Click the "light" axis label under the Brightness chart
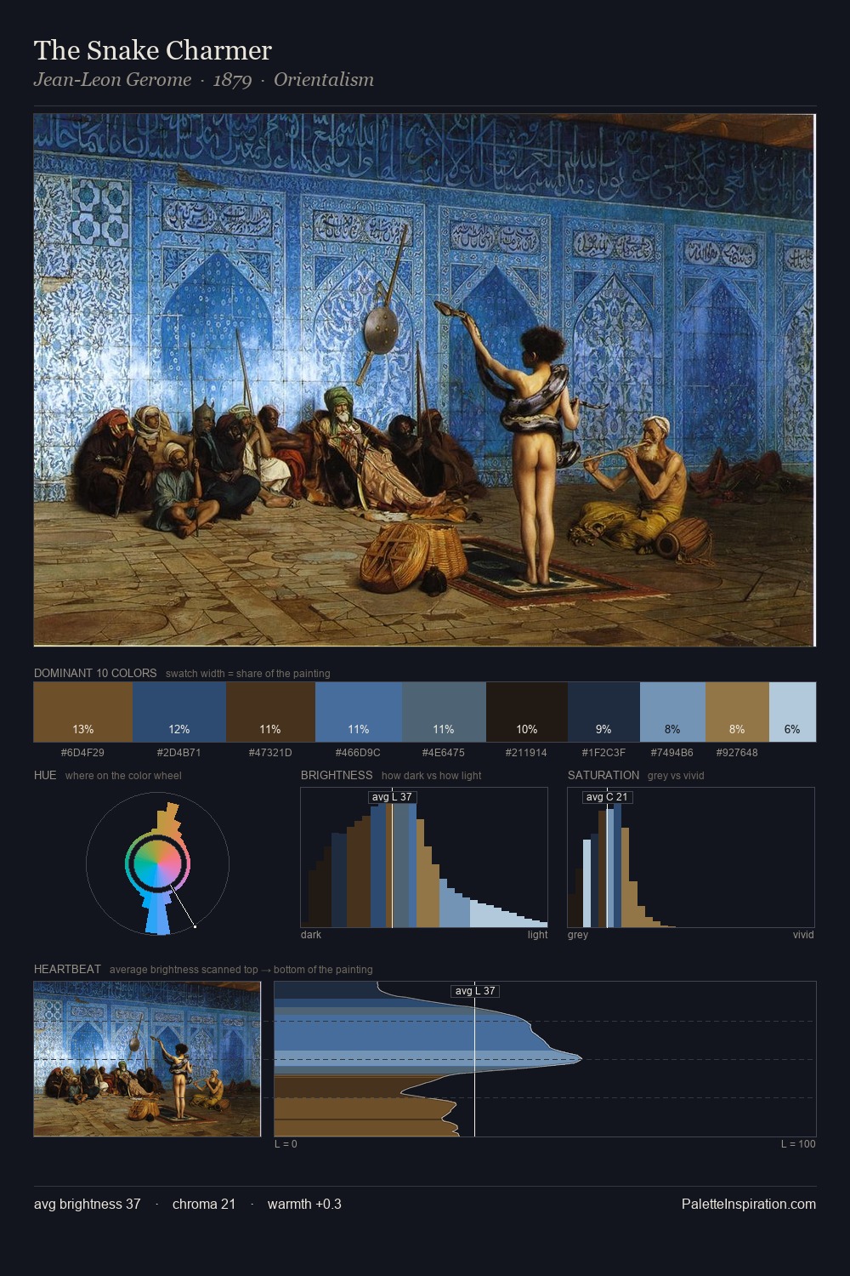Viewport: 850px width, 1276px height. (x=537, y=935)
